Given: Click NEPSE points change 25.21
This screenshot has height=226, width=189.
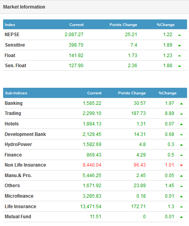Looking at the screenshot, I should pyautogui.click(x=131, y=35).
